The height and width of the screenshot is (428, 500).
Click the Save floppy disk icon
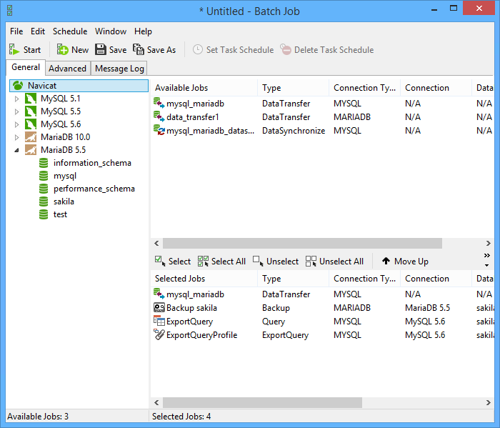(x=101, y=49)
